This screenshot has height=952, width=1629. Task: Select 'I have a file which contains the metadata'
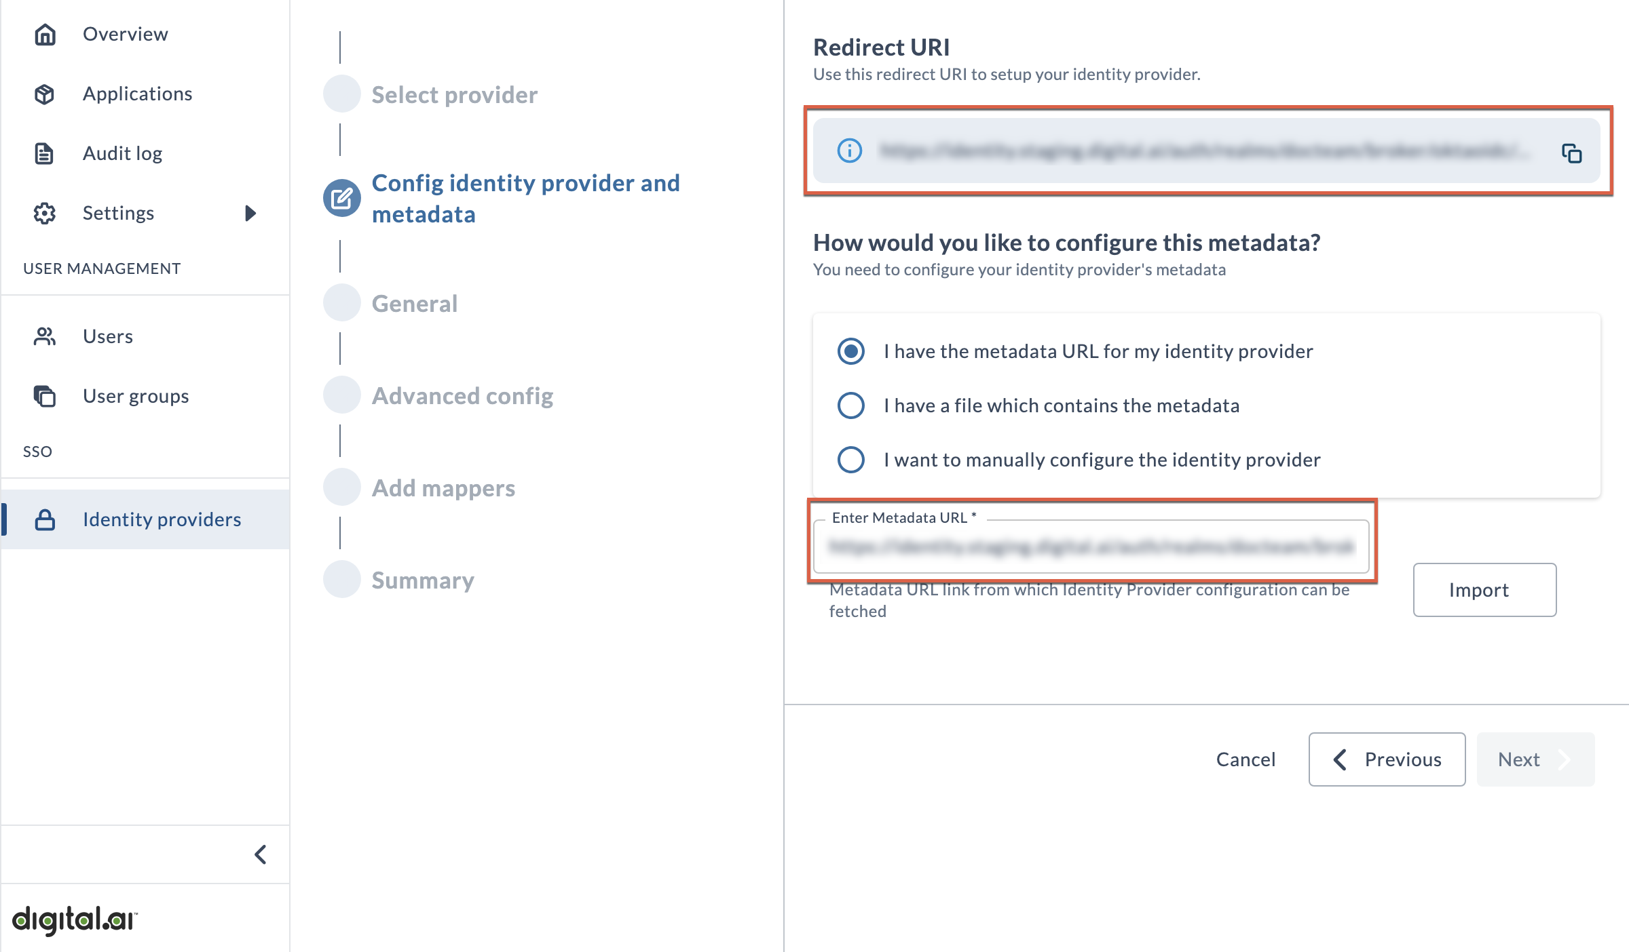tap(851, 405)
